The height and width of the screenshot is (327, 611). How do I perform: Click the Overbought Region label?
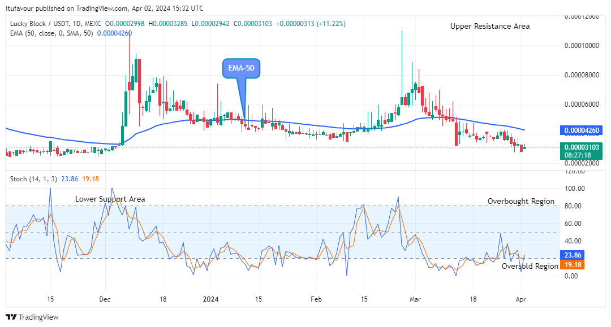point(521,201)
